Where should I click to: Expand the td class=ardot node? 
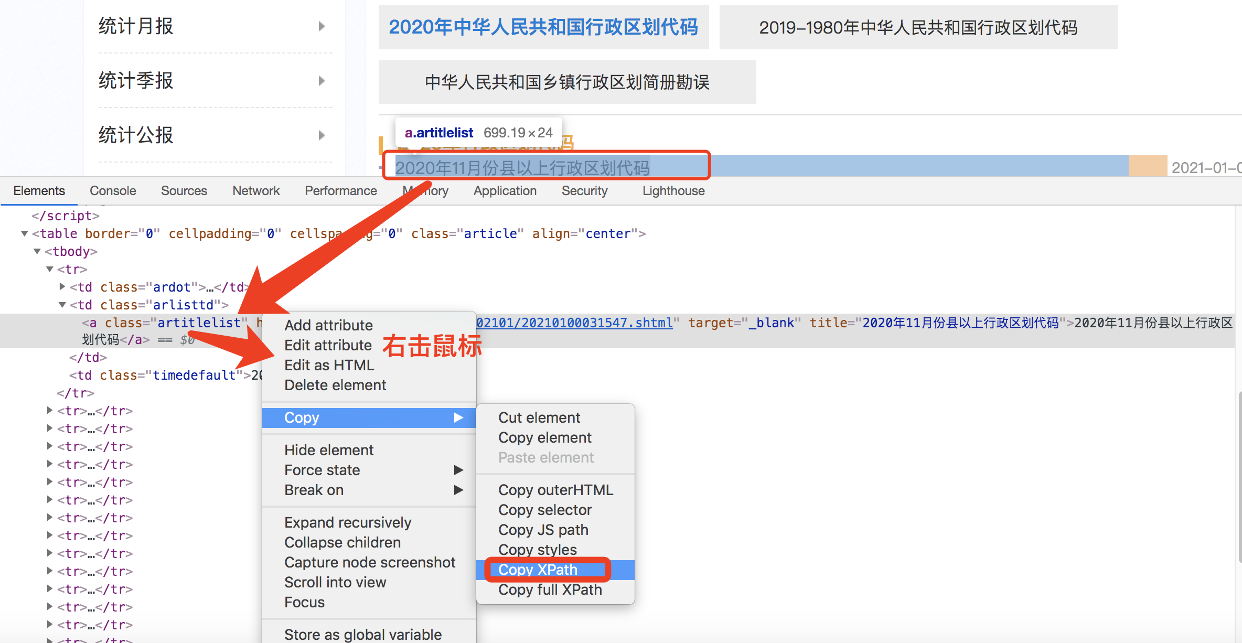[62, 286]
